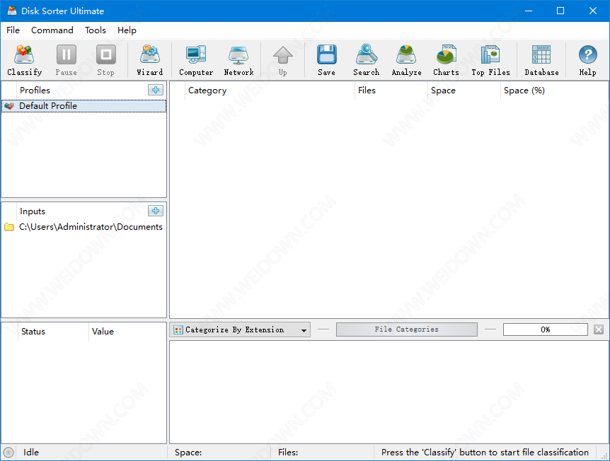Screen dimensions: 610x461
Task: Save the classification report
Action: 326,60
